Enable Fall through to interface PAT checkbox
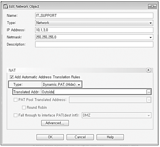The image size is (160, 147). coord(15,115)
